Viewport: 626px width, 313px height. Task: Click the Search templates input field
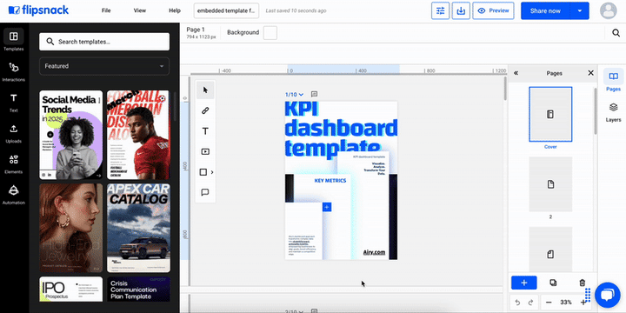click(104, 42)
